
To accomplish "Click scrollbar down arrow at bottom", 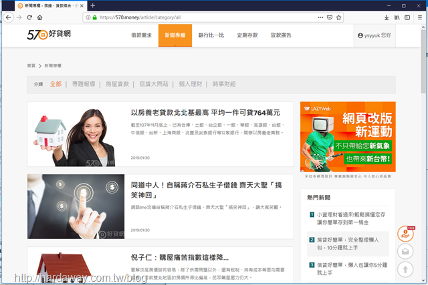I will click(x=423, y=280).
